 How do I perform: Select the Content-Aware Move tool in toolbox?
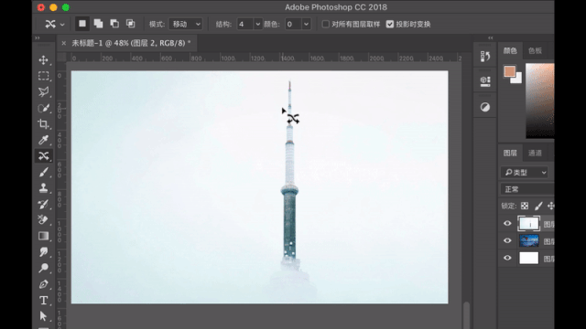pos(43,156)
